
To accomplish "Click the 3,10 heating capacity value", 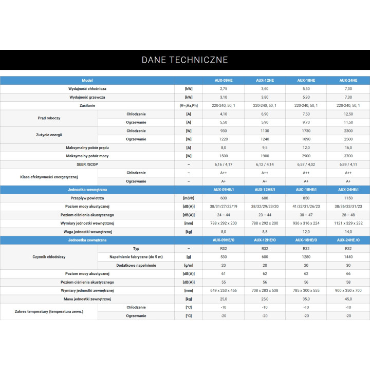I will [x=224, y=97].
